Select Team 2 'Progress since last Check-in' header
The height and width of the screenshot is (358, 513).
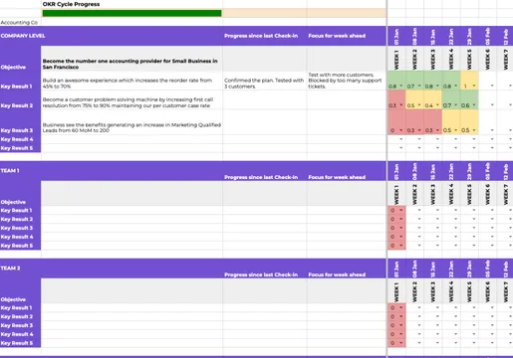pos(261,274)
